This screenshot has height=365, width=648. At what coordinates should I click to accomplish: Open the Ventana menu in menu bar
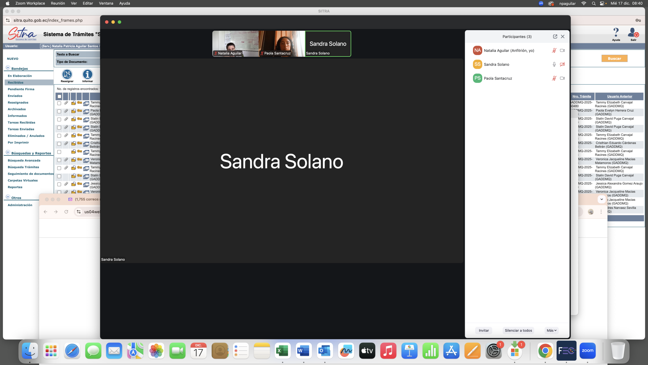coord(106,3)
